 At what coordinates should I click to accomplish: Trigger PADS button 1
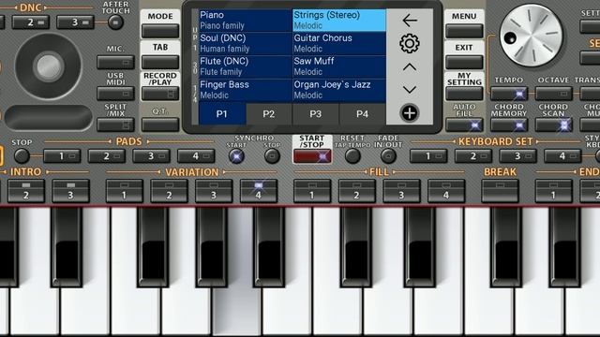(x=62, y=156)
